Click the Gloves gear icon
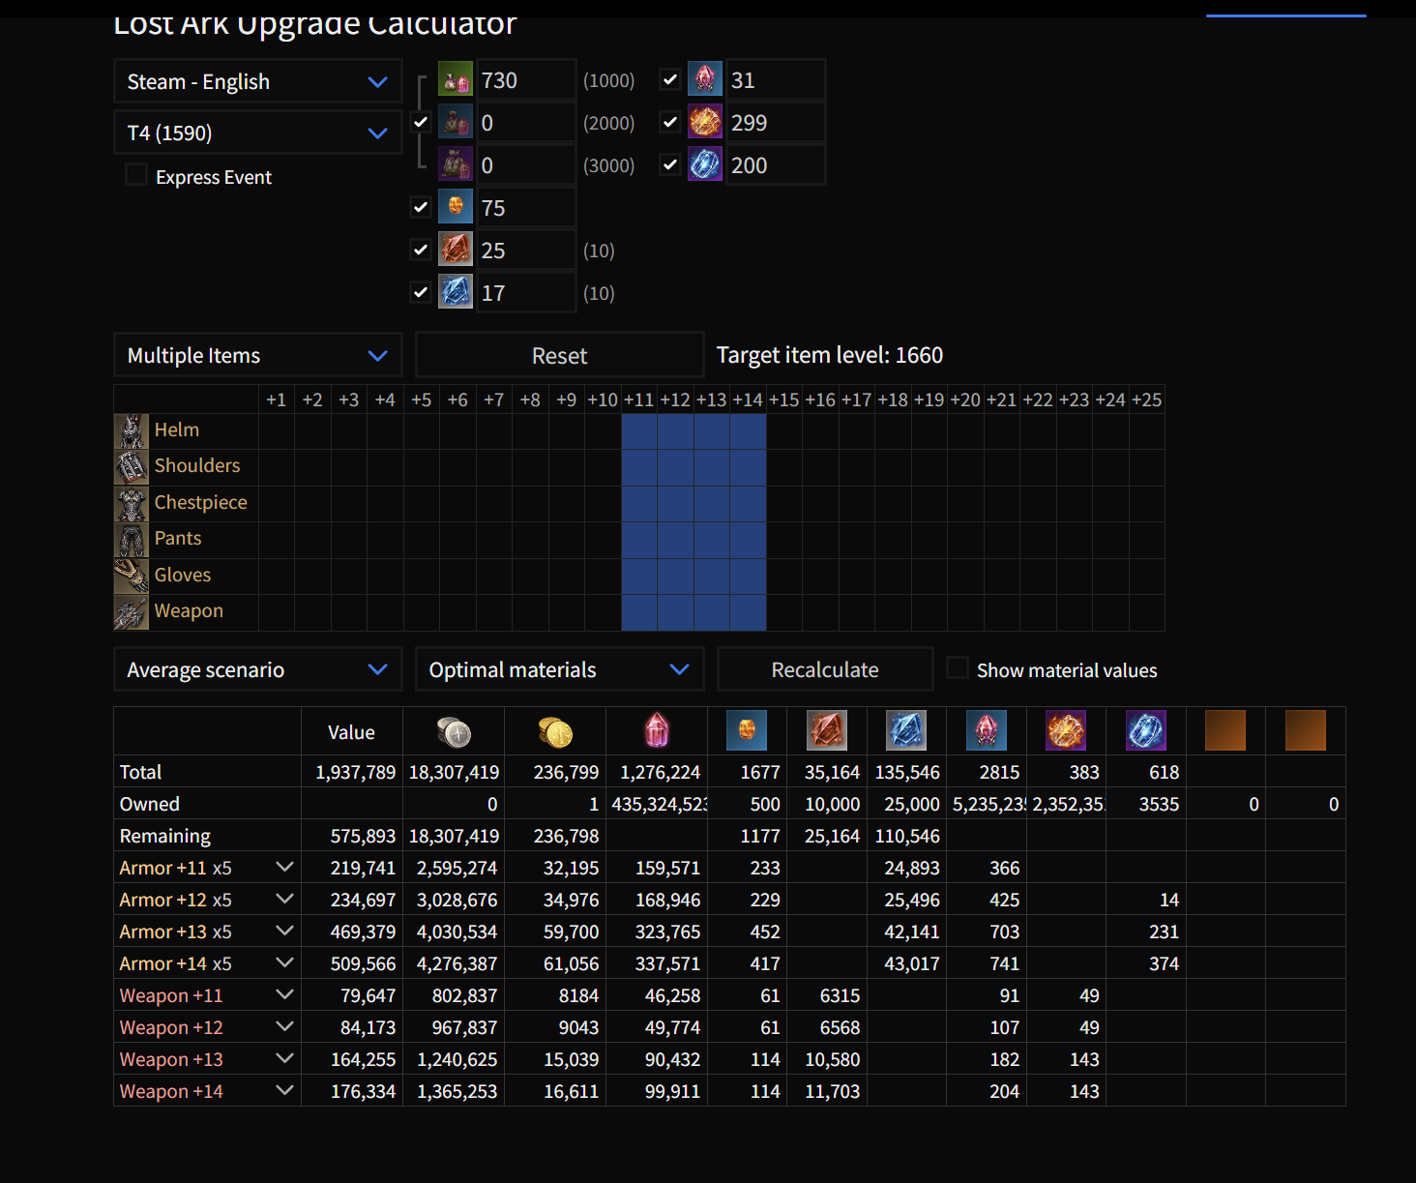 click(132, 576)
